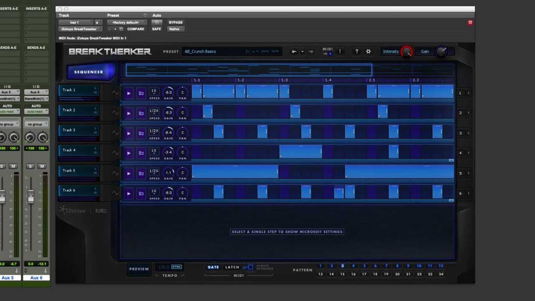Mute the Aux 6 channel
The height and width of the screenshot is (301, 535).
(x=42, y=166)
